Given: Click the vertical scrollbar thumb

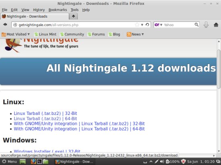Looking at the screenshot, I should (x=219, y=69).
